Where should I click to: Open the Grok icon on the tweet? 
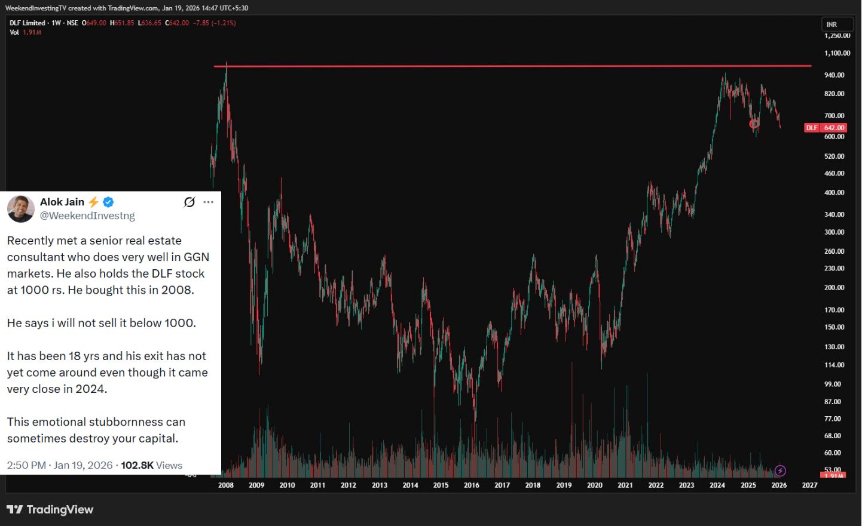[189, 202]
